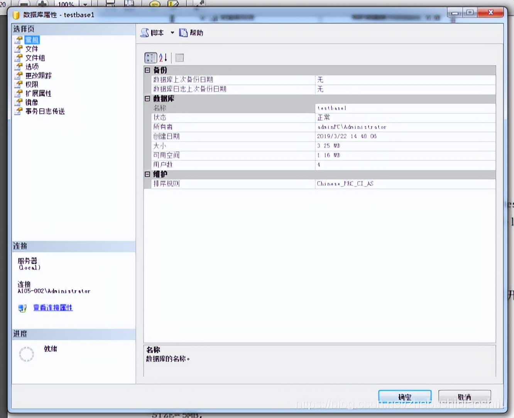
Task: Open the 帮助 help icon
Action: click(183, 33)
